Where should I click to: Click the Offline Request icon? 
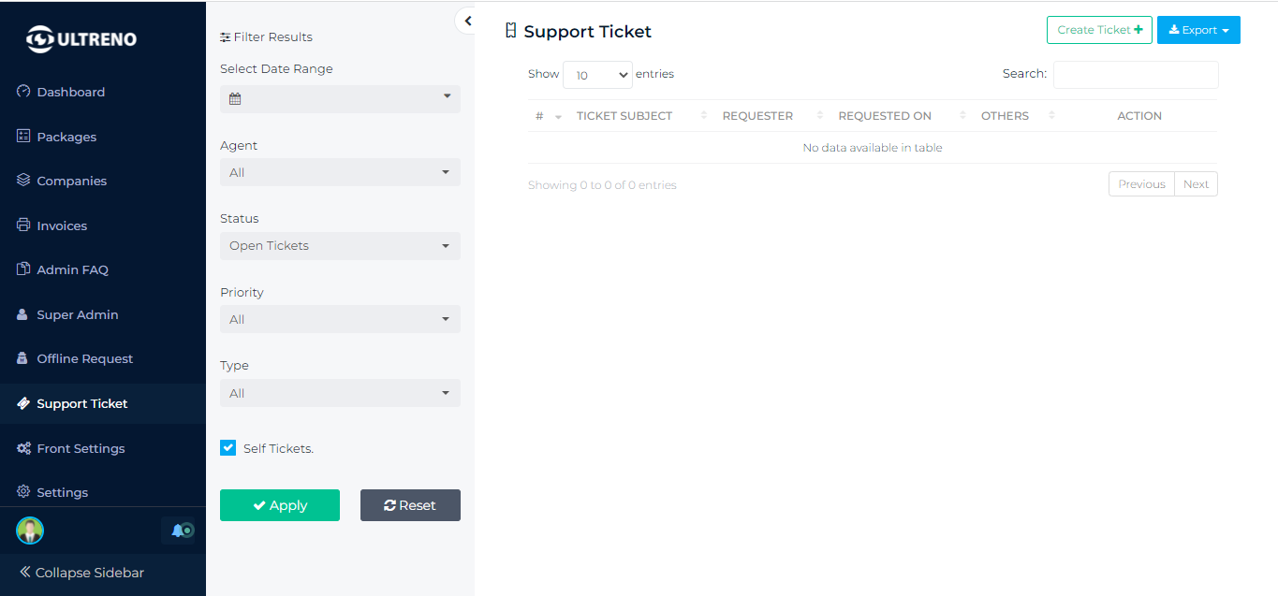pos(24,359)
